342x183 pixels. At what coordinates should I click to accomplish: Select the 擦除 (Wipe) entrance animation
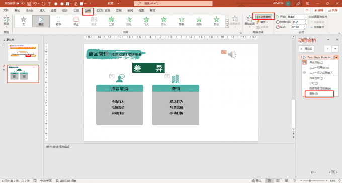tap(199, 21)
